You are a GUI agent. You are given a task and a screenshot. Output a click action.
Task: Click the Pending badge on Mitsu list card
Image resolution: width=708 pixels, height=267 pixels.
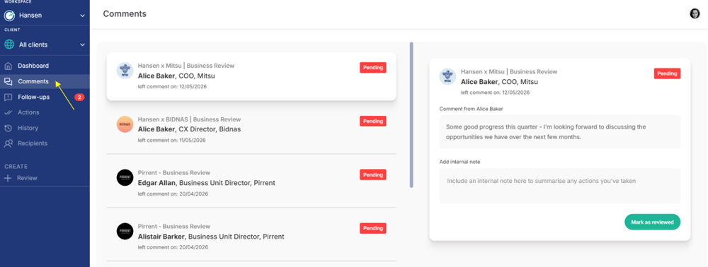coord(373,68)
